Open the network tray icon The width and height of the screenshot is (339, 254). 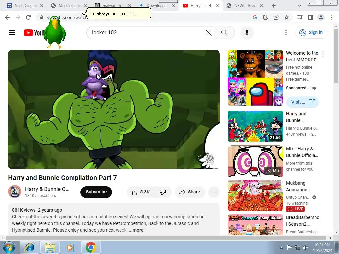[x=298, y=248]
